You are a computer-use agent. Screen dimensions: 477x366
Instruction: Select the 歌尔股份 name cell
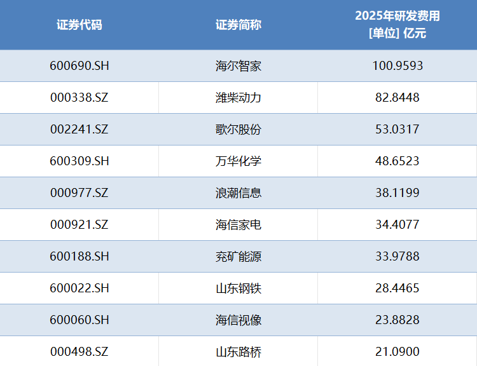(x=238, y=129)
